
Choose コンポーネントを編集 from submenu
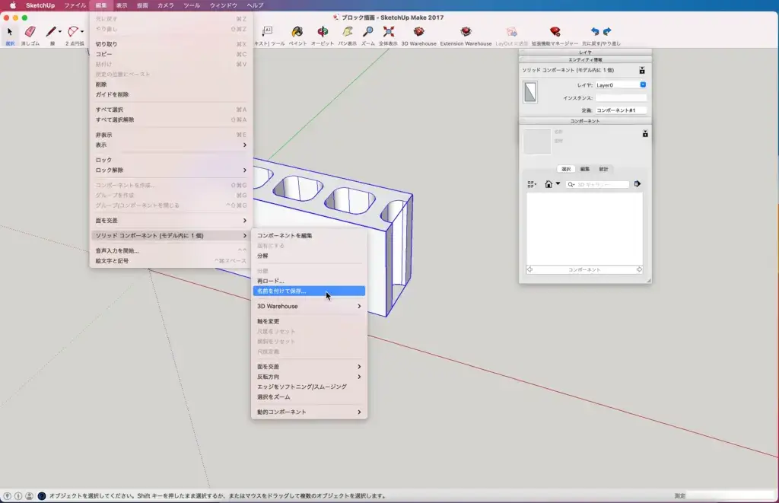tap(309, 236)
